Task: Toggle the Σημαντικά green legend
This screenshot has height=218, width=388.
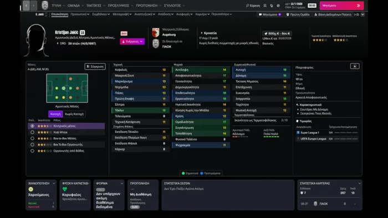Action: click(190, 173)
